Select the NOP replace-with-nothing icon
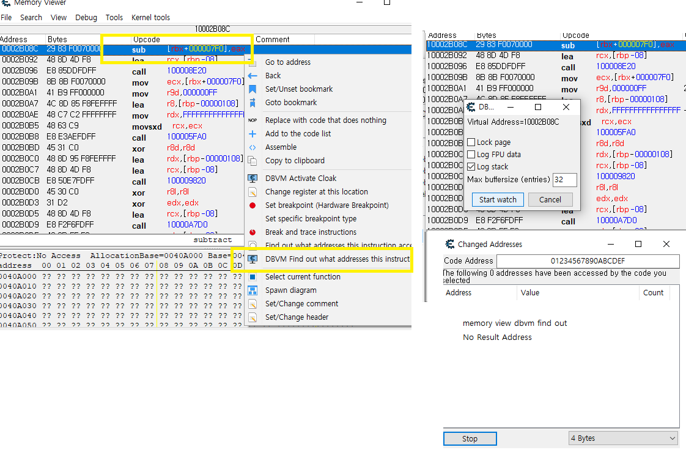This screenshot has width=686, height=450. (253, 120)
